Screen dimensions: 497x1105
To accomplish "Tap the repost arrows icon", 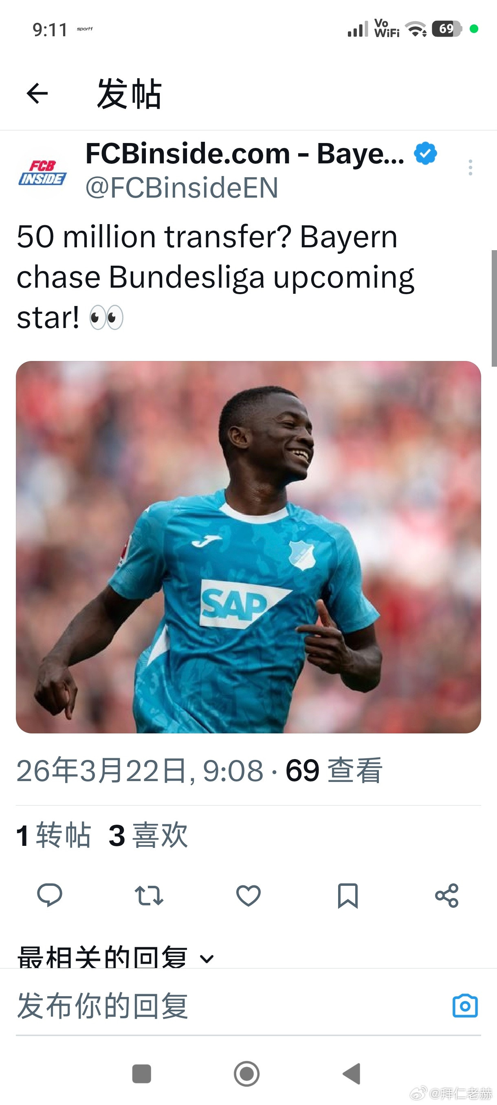I will [149, 896].
